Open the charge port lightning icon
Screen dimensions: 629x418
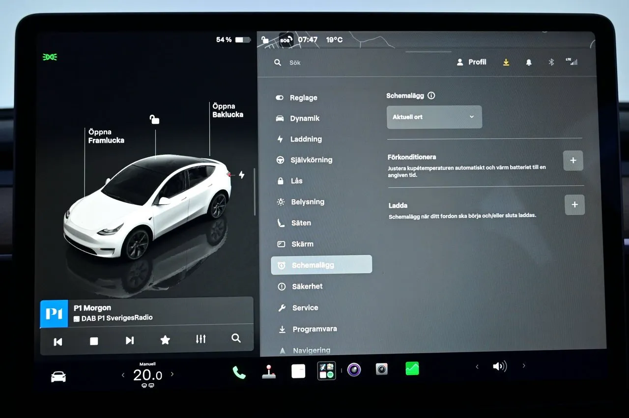241,175
